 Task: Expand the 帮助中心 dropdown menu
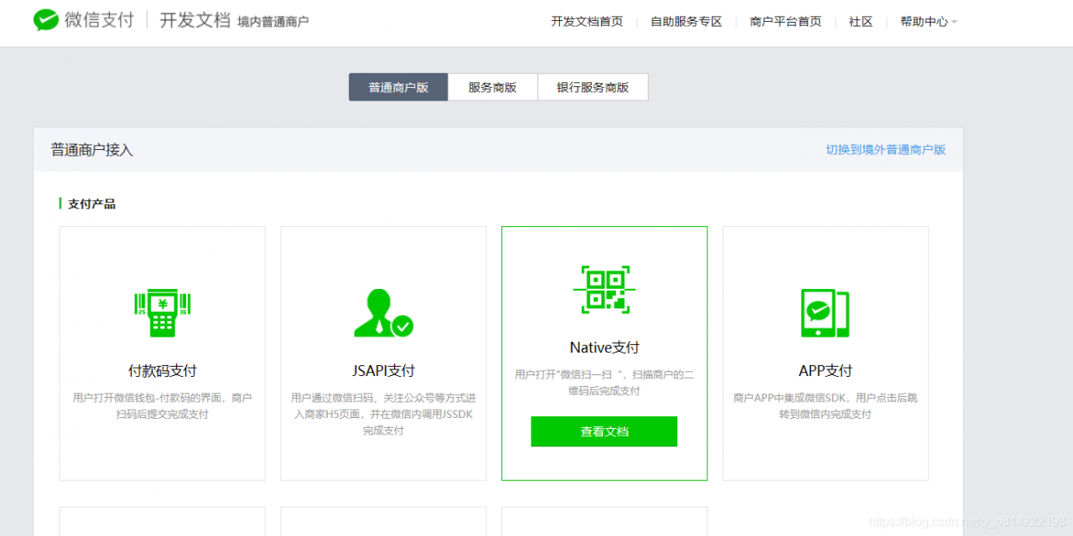tap(925, 22)
